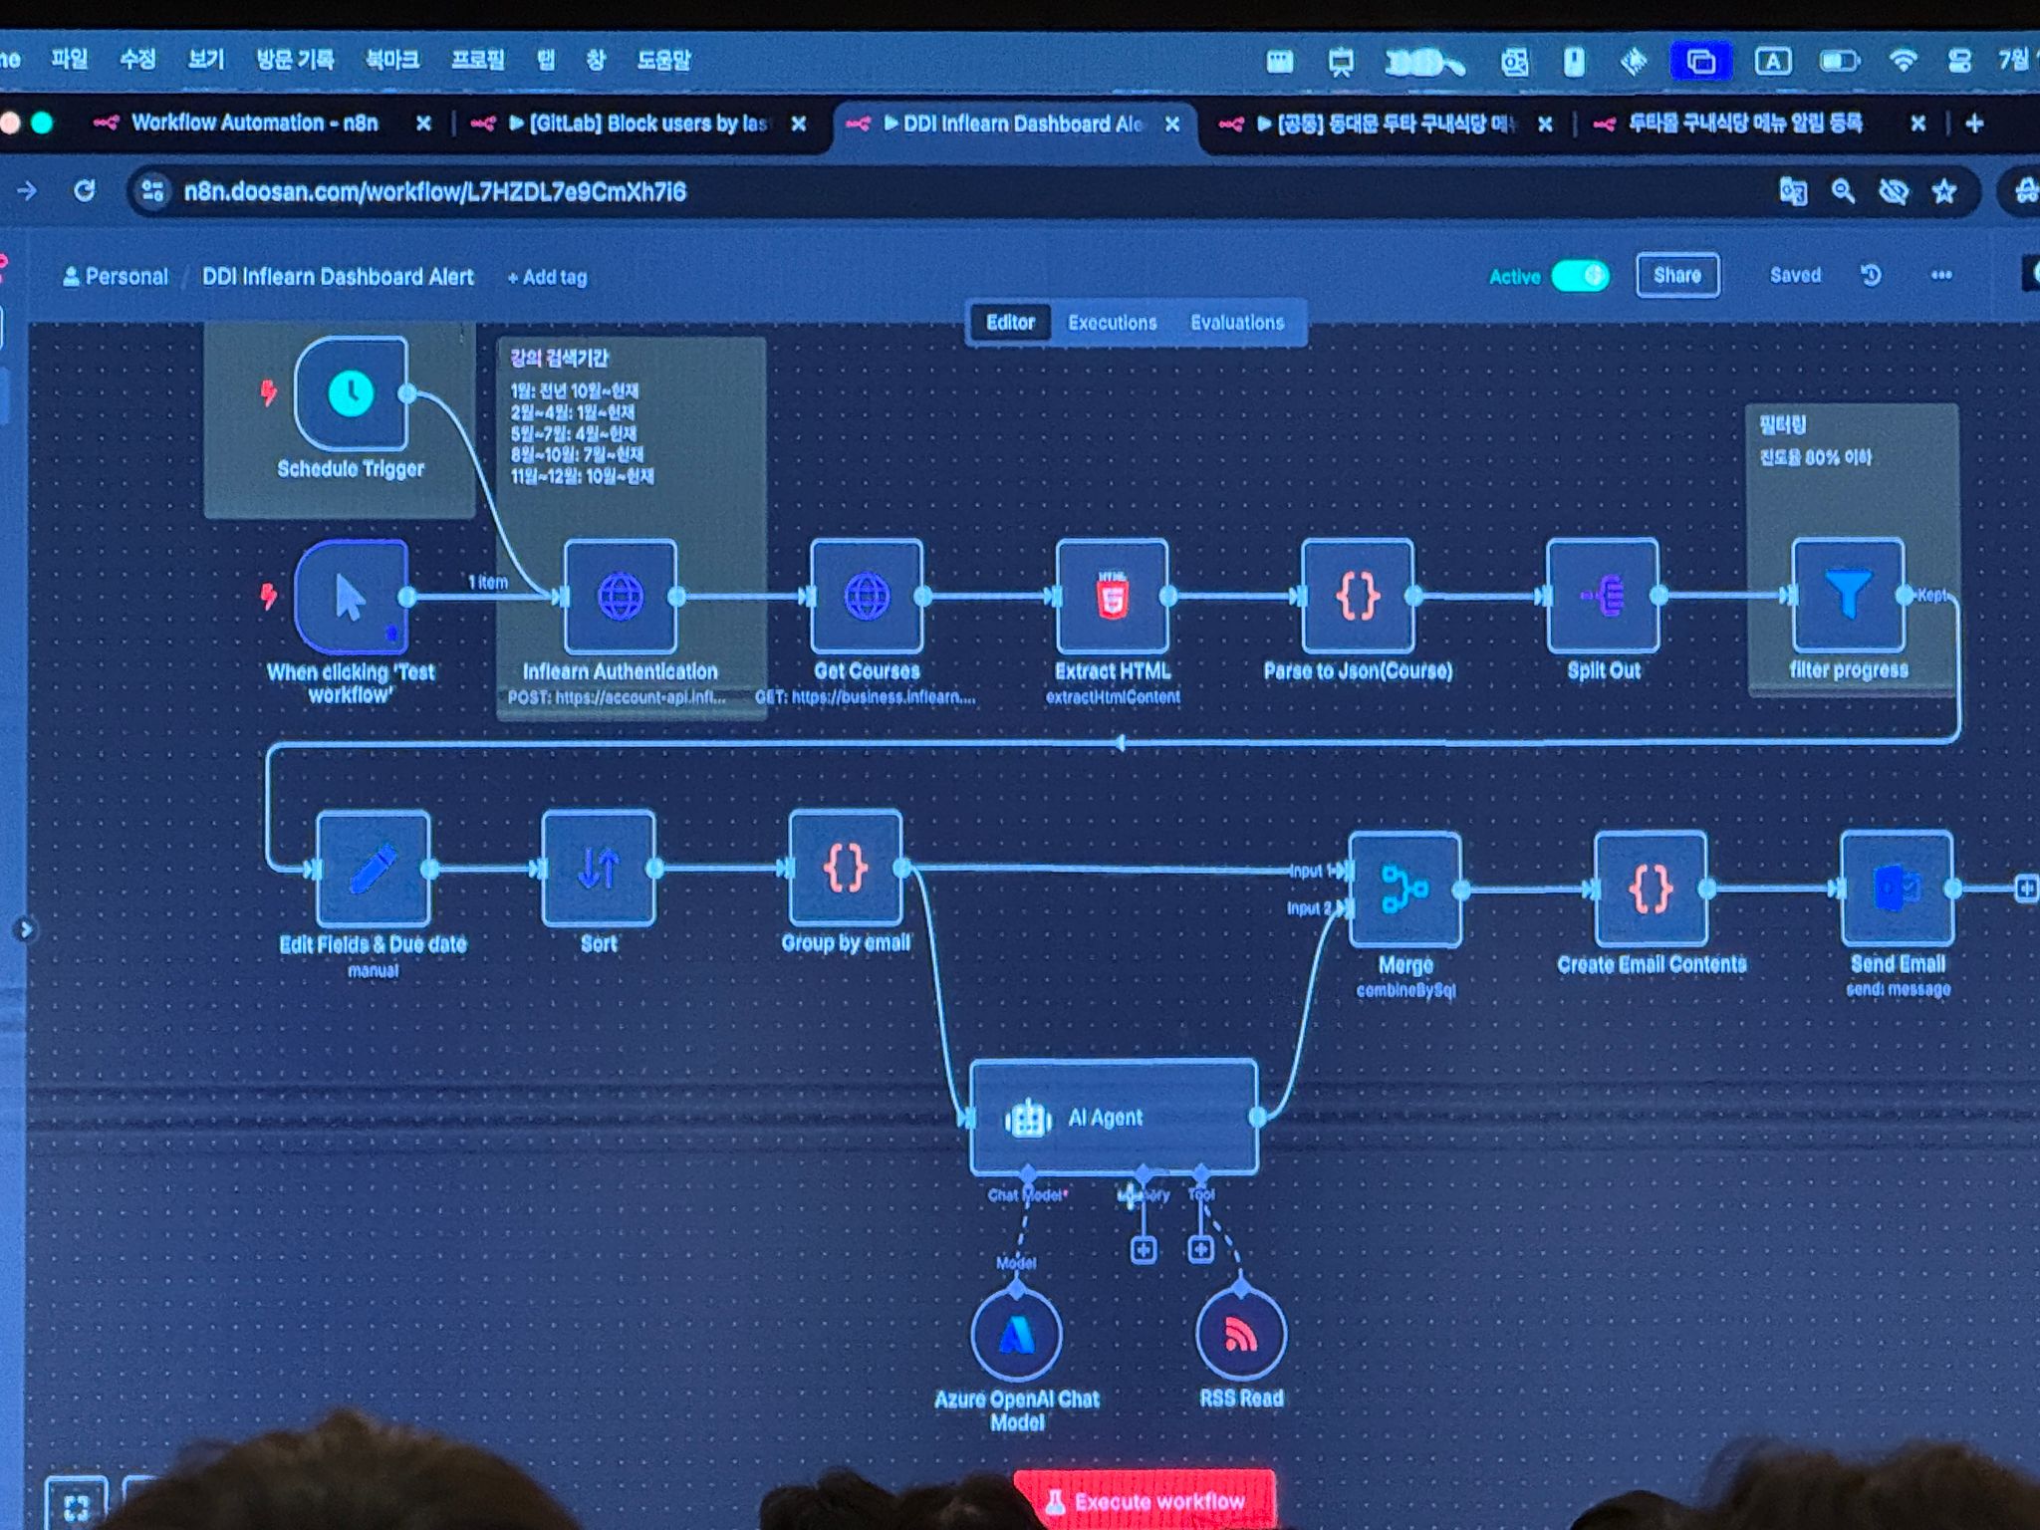Open the RSS Read tool node
Viewport: 2040px width, 1530px height.
tap(1240, 1336)
